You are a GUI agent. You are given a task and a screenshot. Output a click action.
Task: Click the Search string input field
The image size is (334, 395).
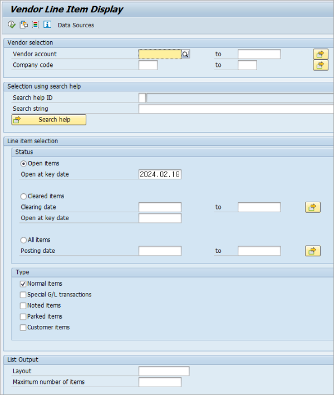236,109
